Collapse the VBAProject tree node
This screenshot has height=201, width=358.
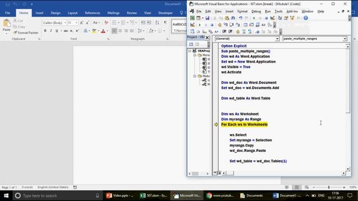tap(190, 51)
